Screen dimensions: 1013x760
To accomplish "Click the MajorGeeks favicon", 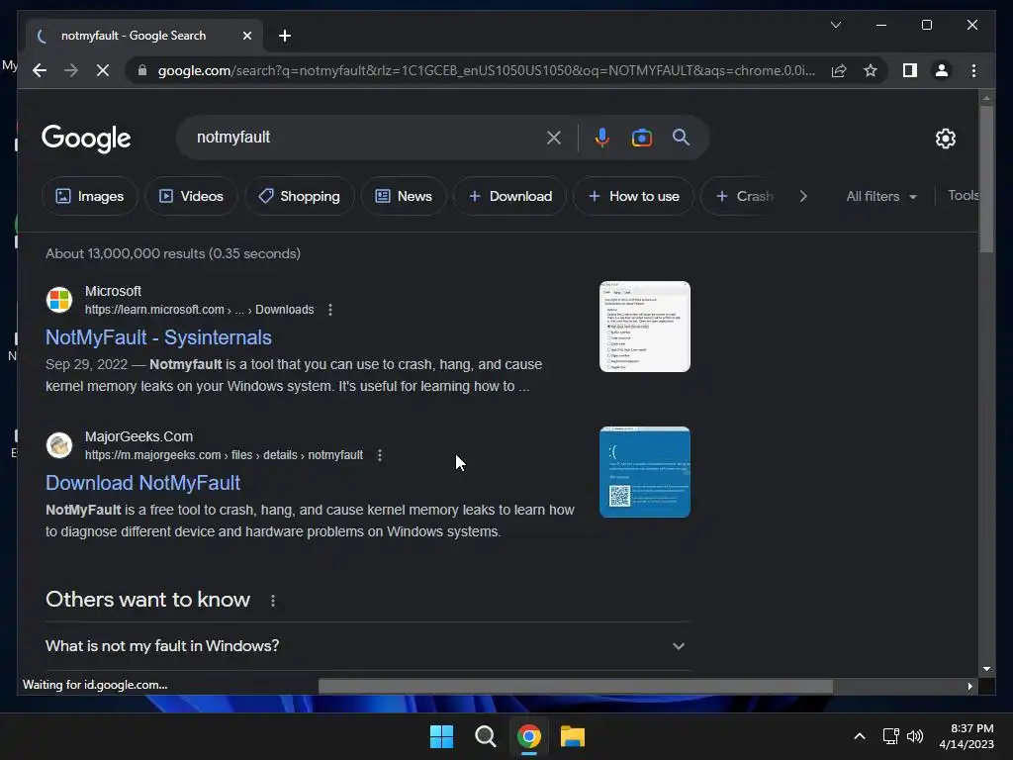I will point(59,445).
